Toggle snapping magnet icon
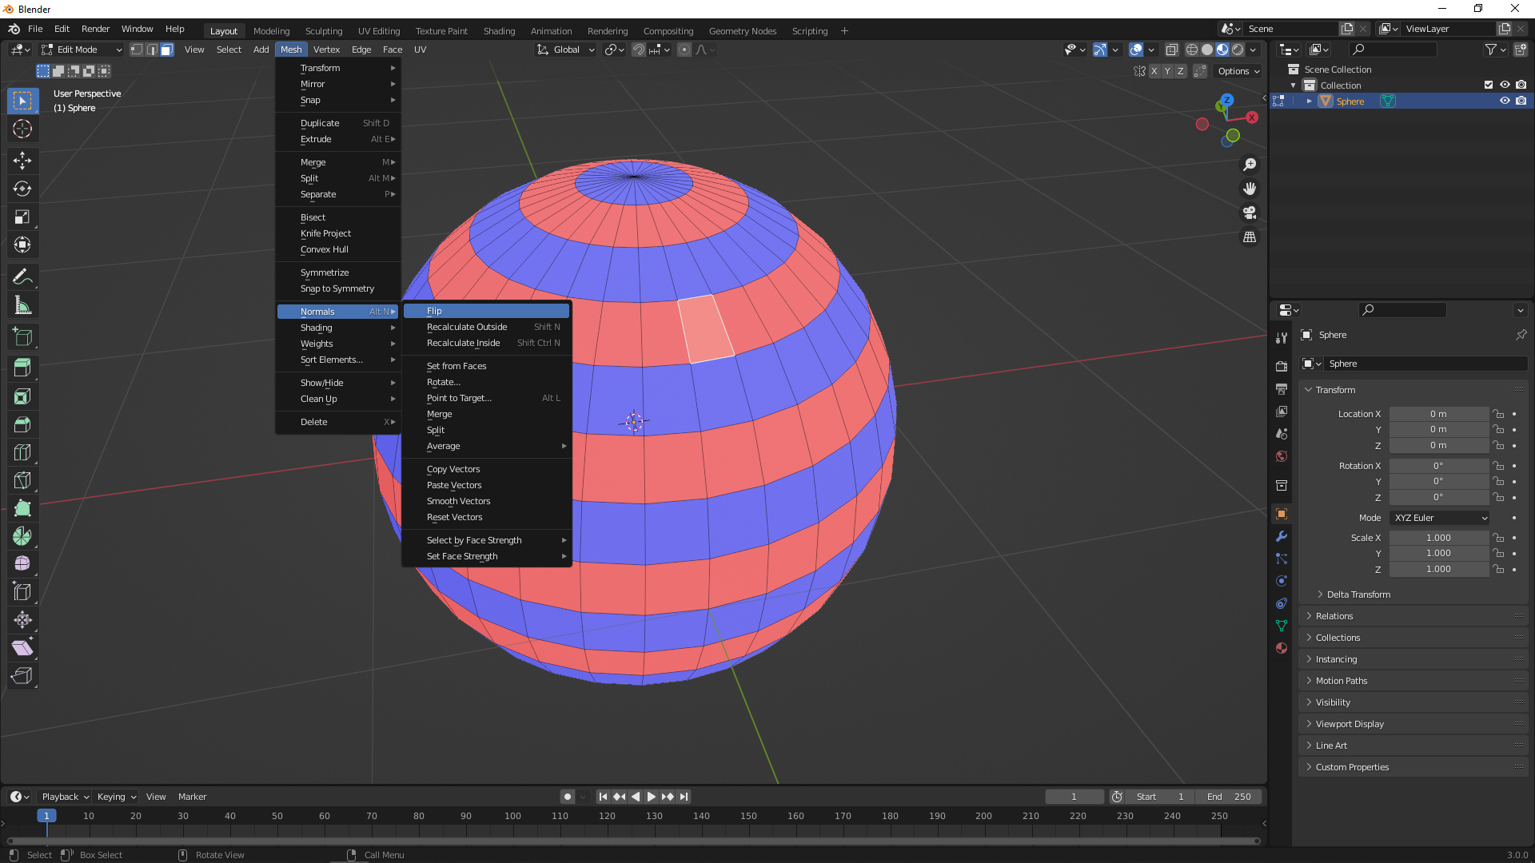The height and width of the screenshot is (863, 1535). (638, 50)
